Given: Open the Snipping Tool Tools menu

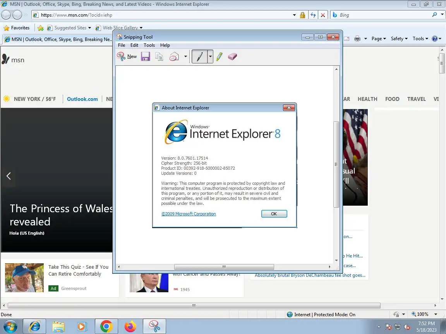Looking at the screenshot, I should (149, 45).
